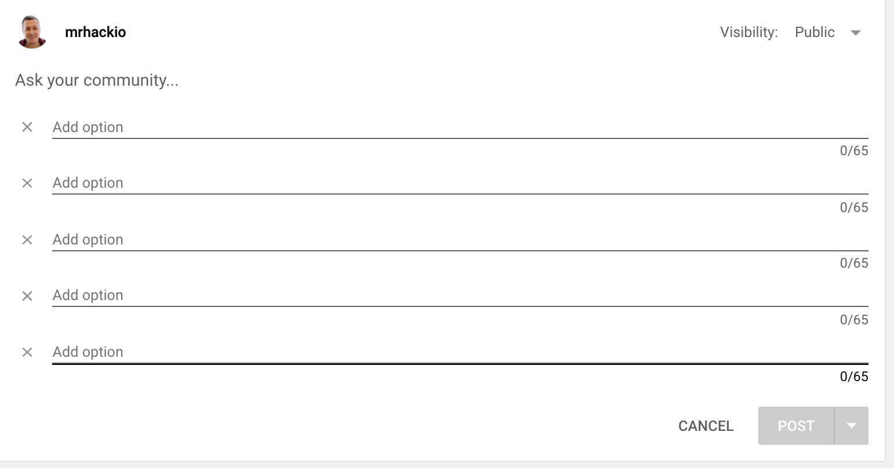Click the first Add option field
Viewport: 894px width, 468px height.
(458, 127)
